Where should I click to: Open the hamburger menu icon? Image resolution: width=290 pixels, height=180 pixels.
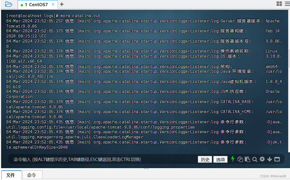tap(288, 4)
